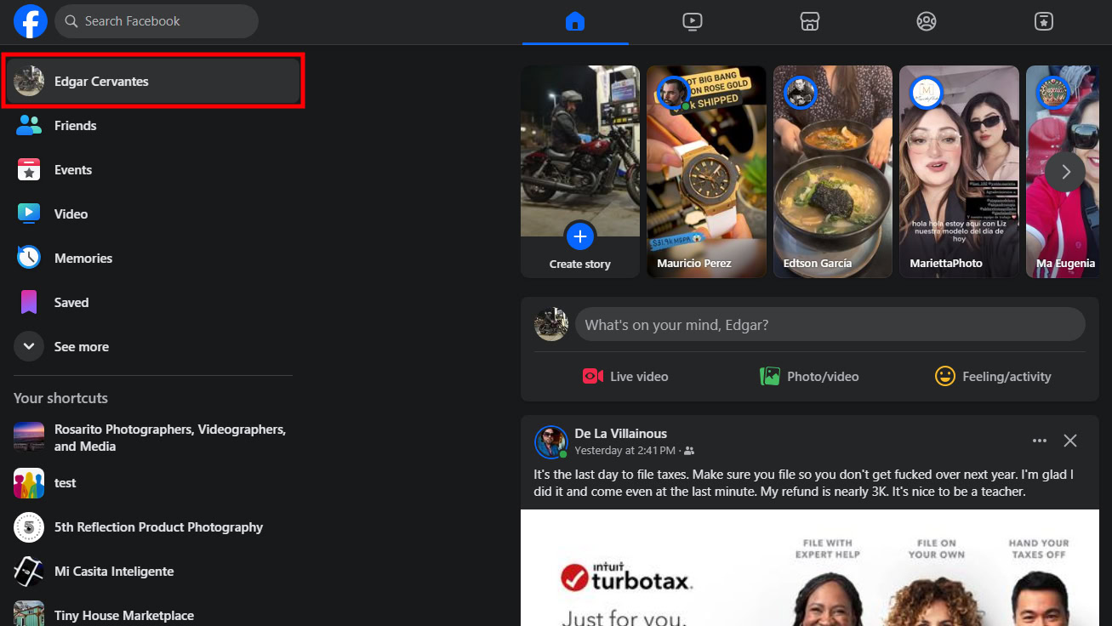Screen dimensions: 1112x626
Task: Go to the Groups tab icon
Action: point(927,21)
